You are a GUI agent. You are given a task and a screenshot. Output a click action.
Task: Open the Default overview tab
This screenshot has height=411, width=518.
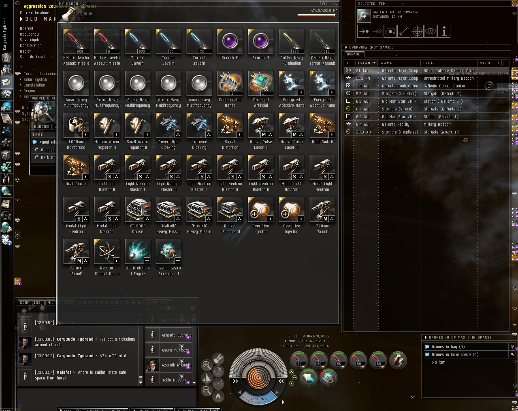tap(354, 54)
